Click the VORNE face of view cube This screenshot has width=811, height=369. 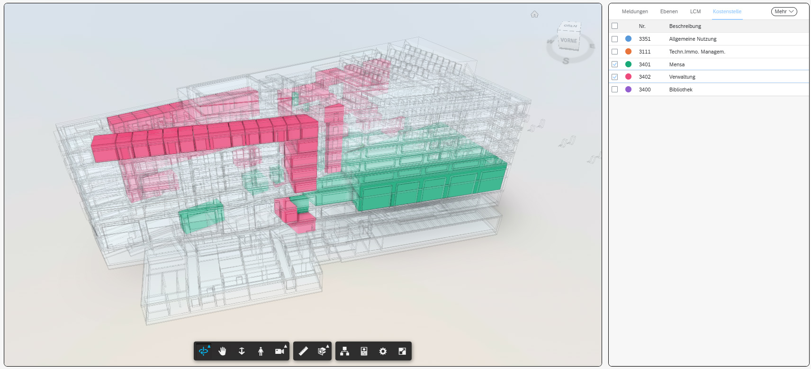[x=568, y=41]
